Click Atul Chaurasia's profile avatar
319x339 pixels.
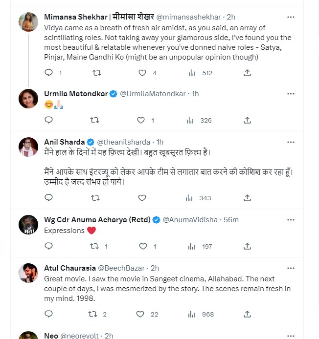coord(28,273)
